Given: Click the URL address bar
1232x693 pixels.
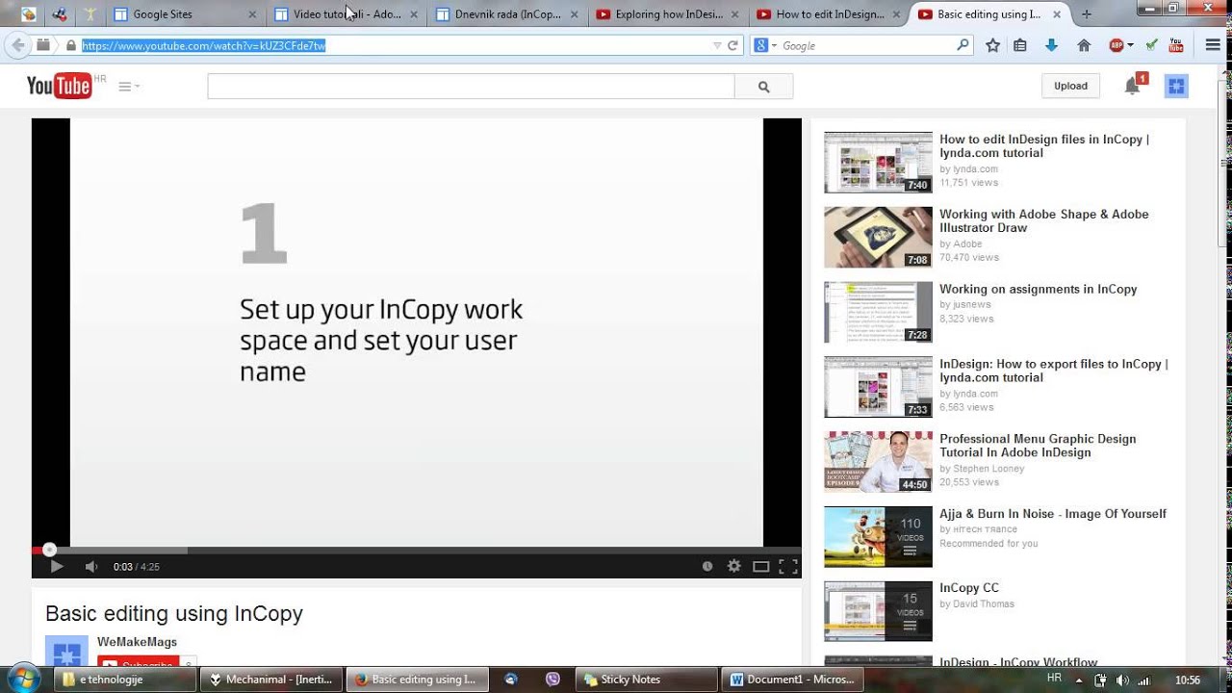Looking at the screenshot, I should pos(395,45).
